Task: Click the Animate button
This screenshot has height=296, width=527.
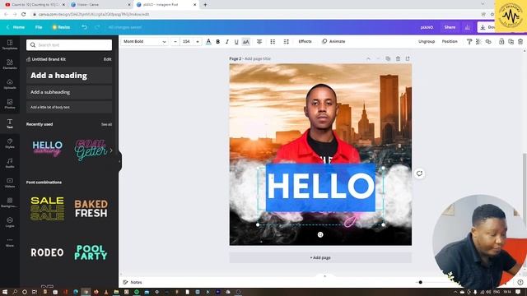Action: point(333,42)
